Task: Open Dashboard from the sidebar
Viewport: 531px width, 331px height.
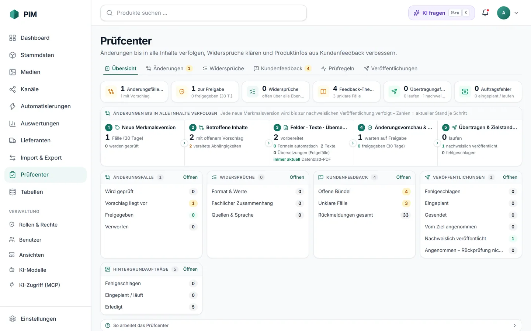Action: 46,38
